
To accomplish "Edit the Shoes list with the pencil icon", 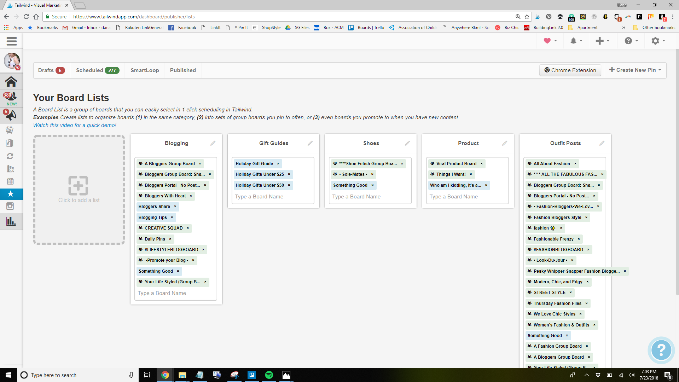I will (x=407, y=143).
